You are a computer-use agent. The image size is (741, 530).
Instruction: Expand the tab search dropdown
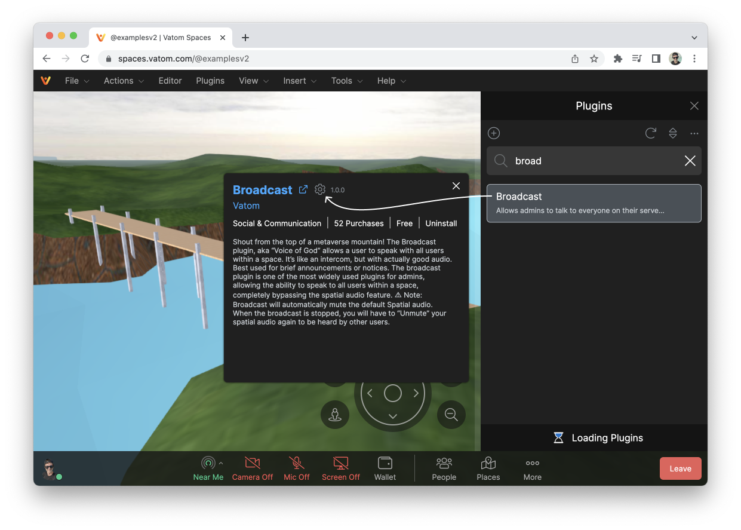tap(694, 38)
